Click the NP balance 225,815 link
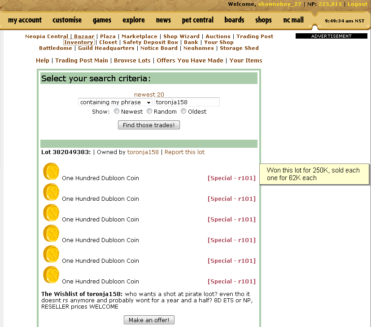This screenshot has height=327, width=371. pos(330,4)
